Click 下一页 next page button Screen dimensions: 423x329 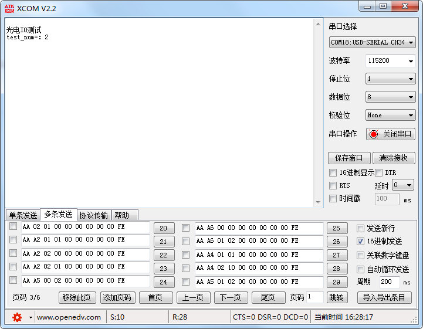tap(231, 298)
